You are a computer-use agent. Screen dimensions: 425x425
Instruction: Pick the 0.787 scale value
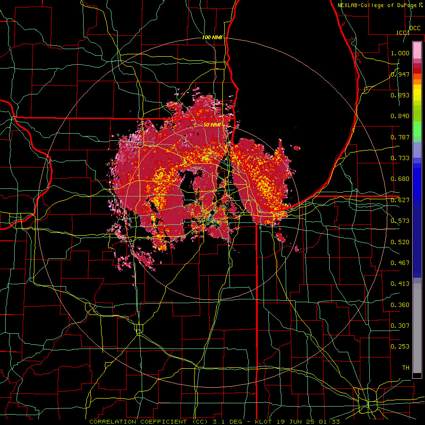click(x=400, y=137)
